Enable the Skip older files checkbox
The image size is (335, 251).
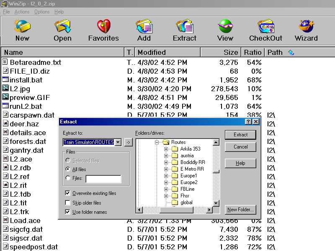point(67,202)
